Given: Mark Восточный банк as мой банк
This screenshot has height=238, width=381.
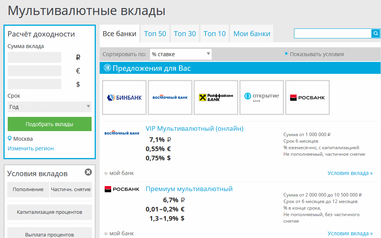Looking at the screenshot, I should click(119, 173).
